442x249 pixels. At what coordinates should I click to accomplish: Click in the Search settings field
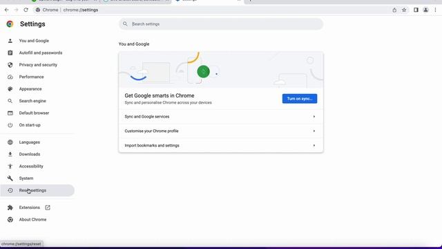[221, 24]
